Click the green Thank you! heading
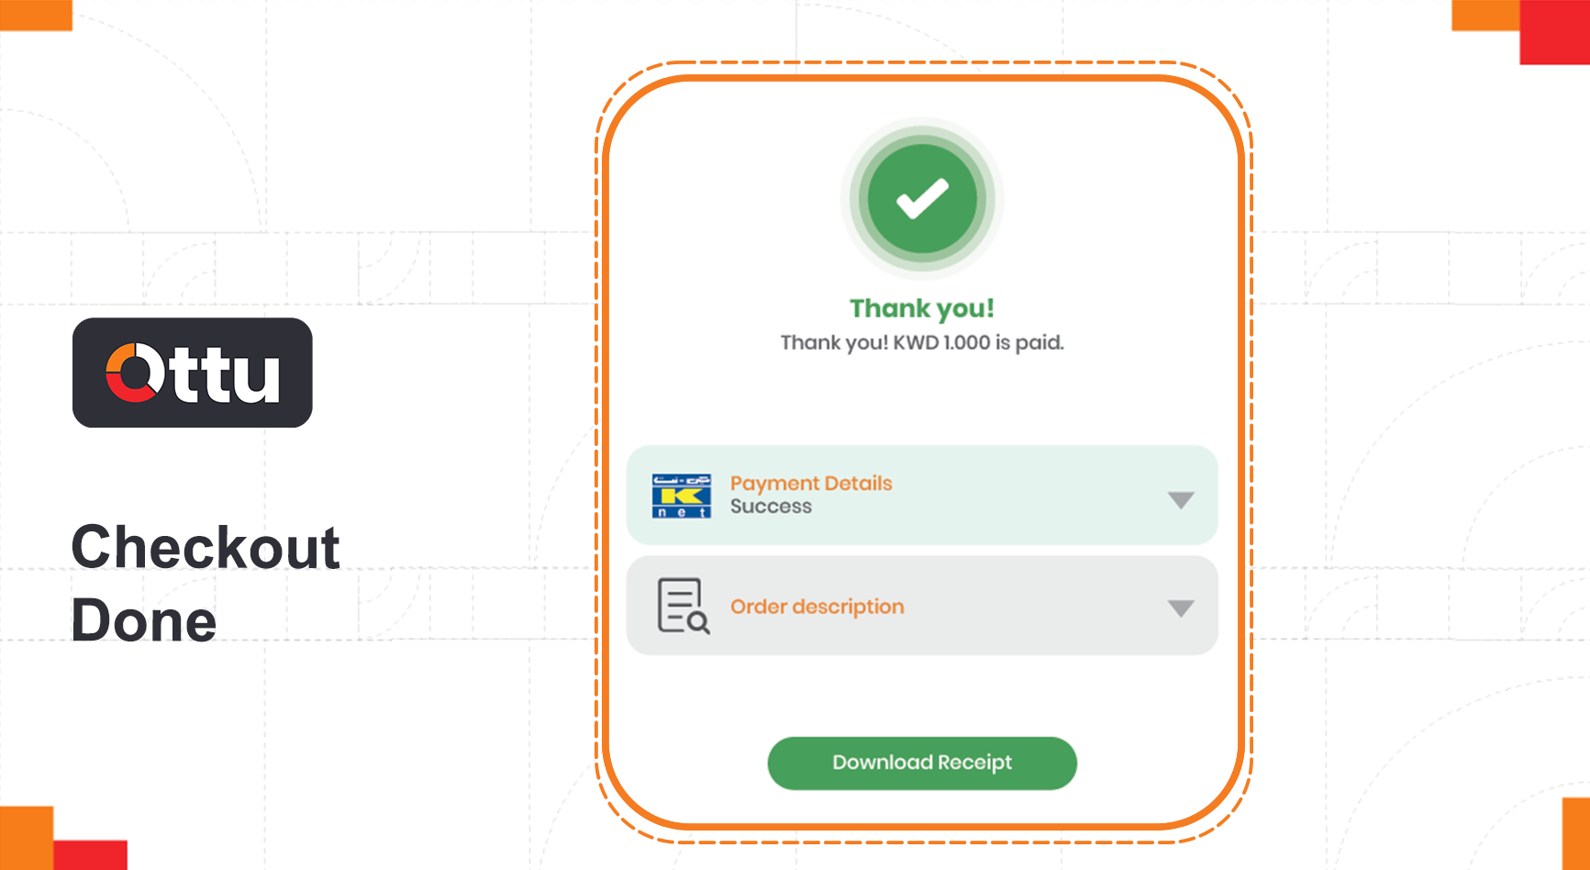This screenshot has height=870, width=1590. coord(922,308)
